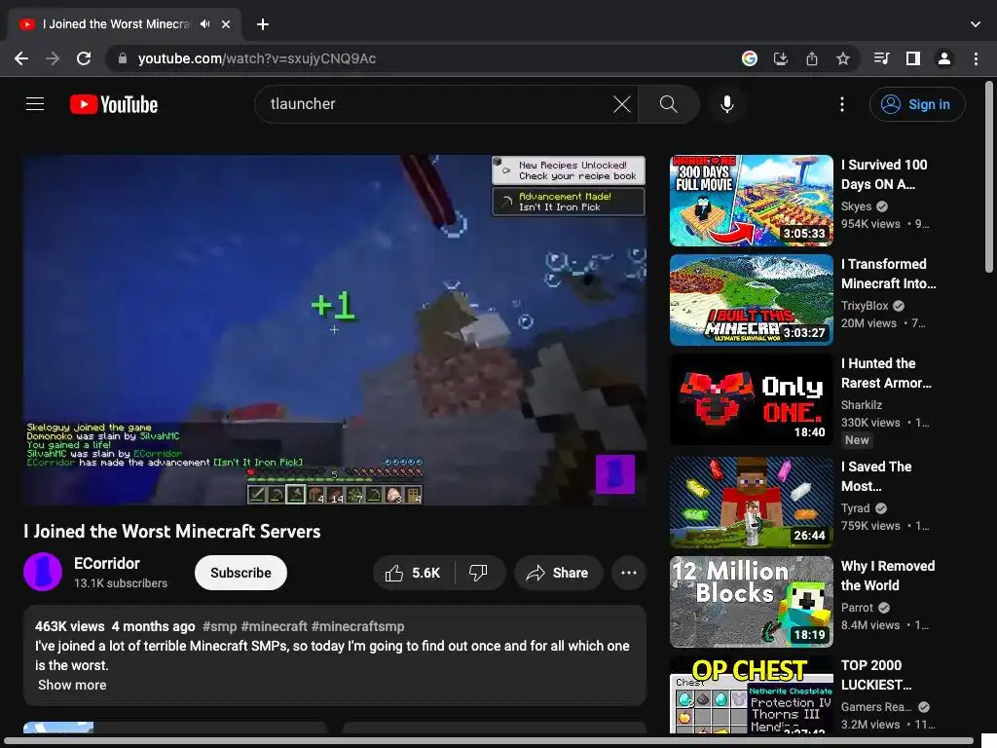Click the Sharkilz channel name
Image resolution: width=997 pixels, height=748 pixels.
(x=861, y=404)
